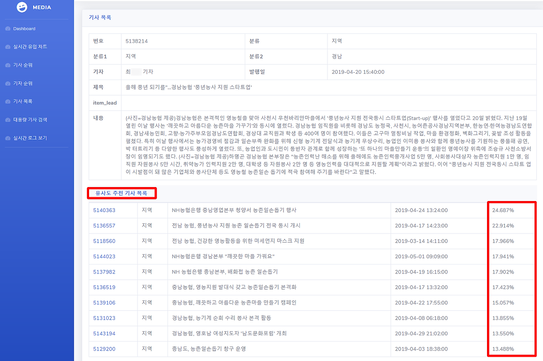This screenshot has height=361, width=543.
Task: Click publish date 2019-04-20 15:40:00
Action: tap(358, 72)
